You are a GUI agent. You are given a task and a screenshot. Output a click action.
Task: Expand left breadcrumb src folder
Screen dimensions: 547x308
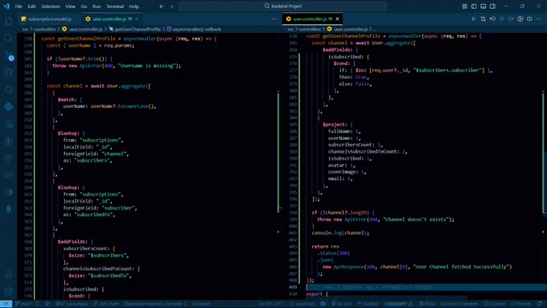pos(26,29)
